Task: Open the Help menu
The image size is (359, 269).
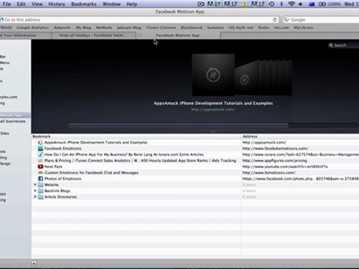Action: pyautogui.click(x=132, y=4)
